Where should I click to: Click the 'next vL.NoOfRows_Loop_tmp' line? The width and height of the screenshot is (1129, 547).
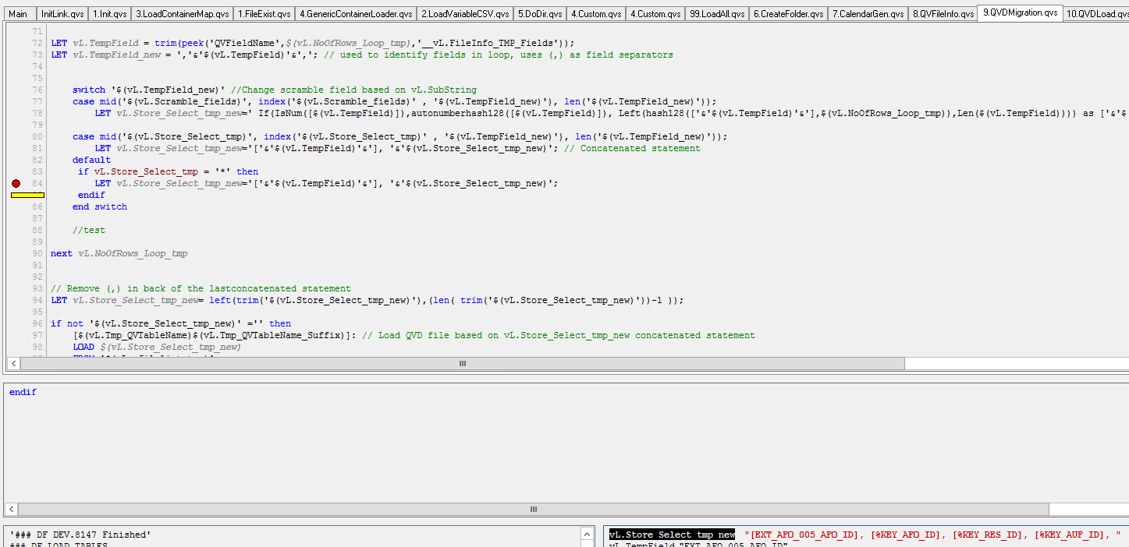pos(119,253)
